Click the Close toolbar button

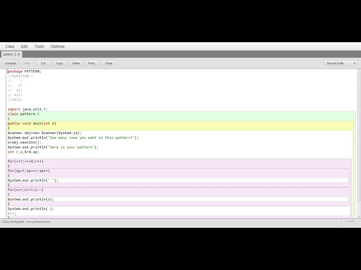(x=109, y=63)
